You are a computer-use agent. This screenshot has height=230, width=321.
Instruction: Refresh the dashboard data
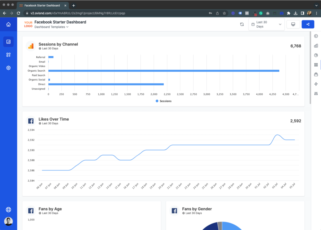point(242,25)
